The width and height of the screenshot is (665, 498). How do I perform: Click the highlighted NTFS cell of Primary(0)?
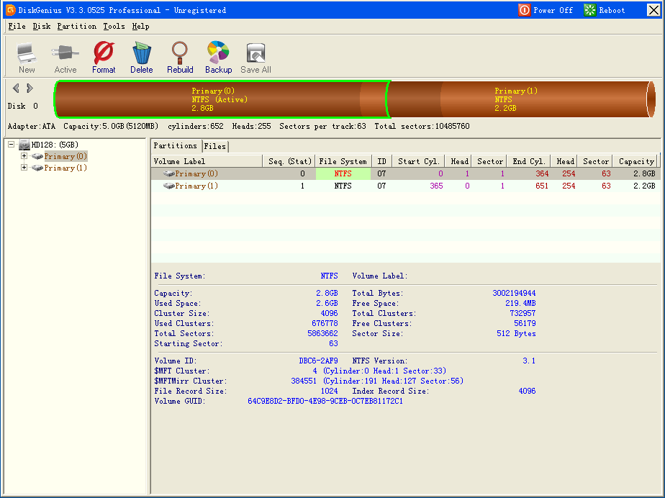tap(343, 173)
